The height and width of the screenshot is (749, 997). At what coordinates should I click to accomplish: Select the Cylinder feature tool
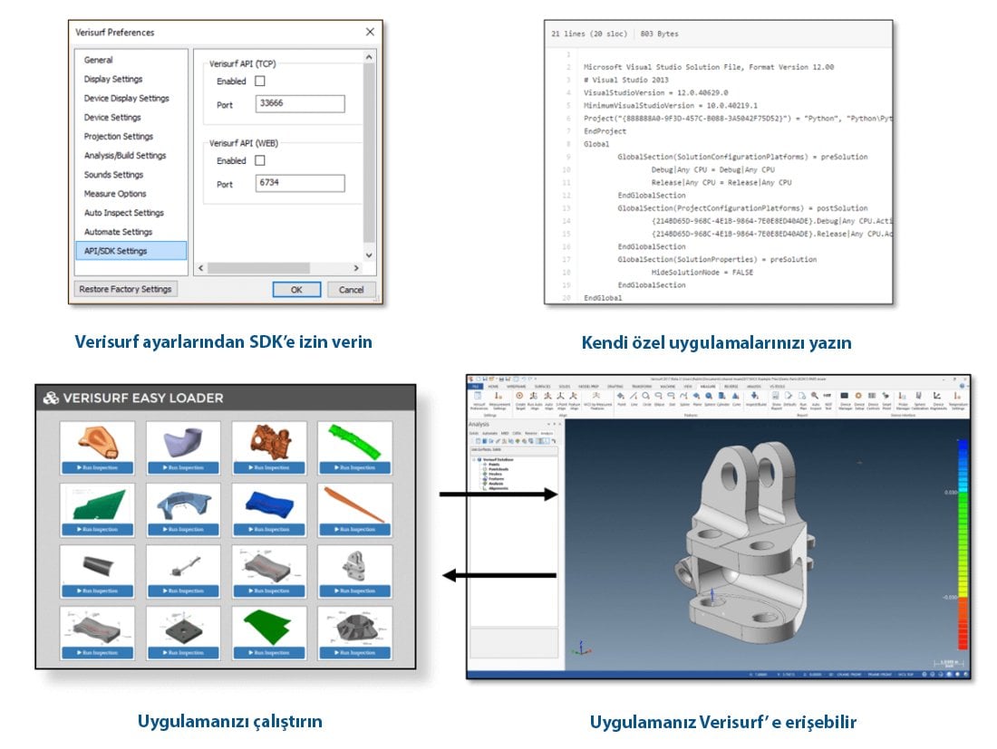coord(722,399)
